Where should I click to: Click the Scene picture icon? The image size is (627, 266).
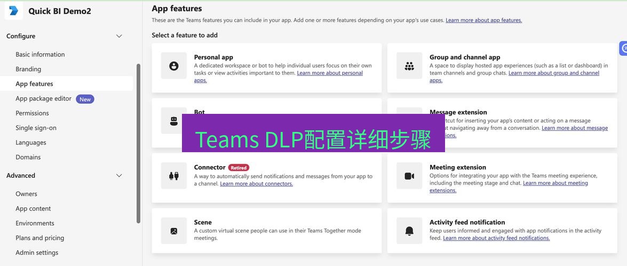point(174,230)
